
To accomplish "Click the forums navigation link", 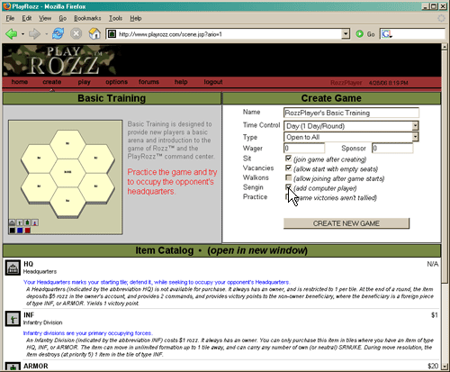I will [x=148, y=82].
